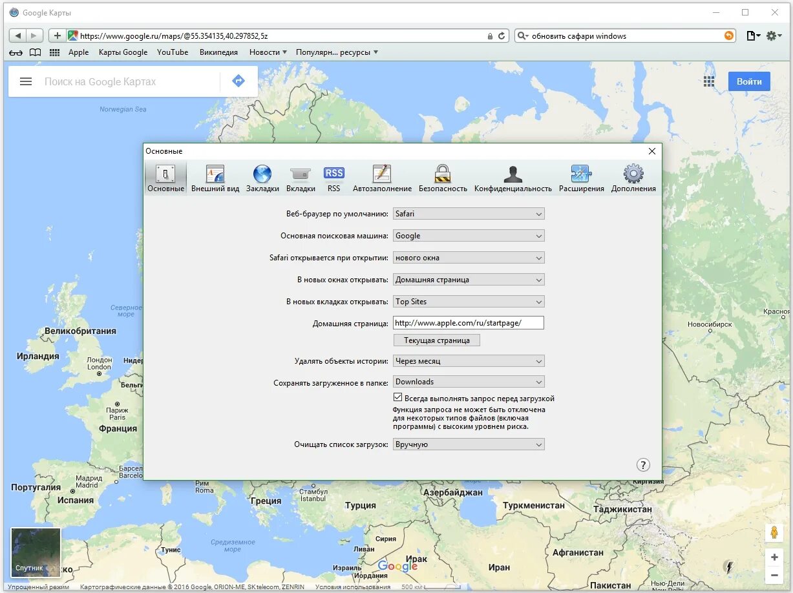Open the page menu icon

pyautogui.click(x=753, y=36)
